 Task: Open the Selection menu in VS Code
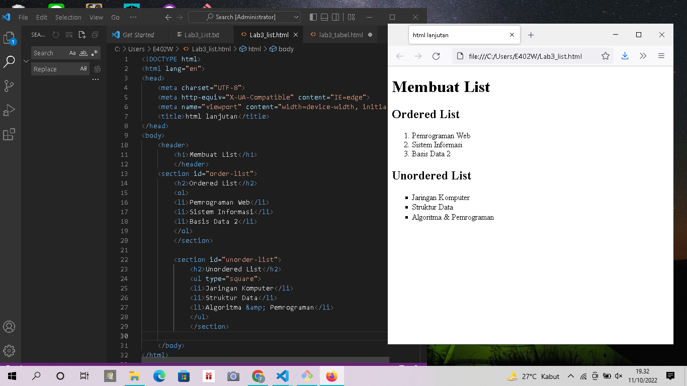tap(68, 17)
